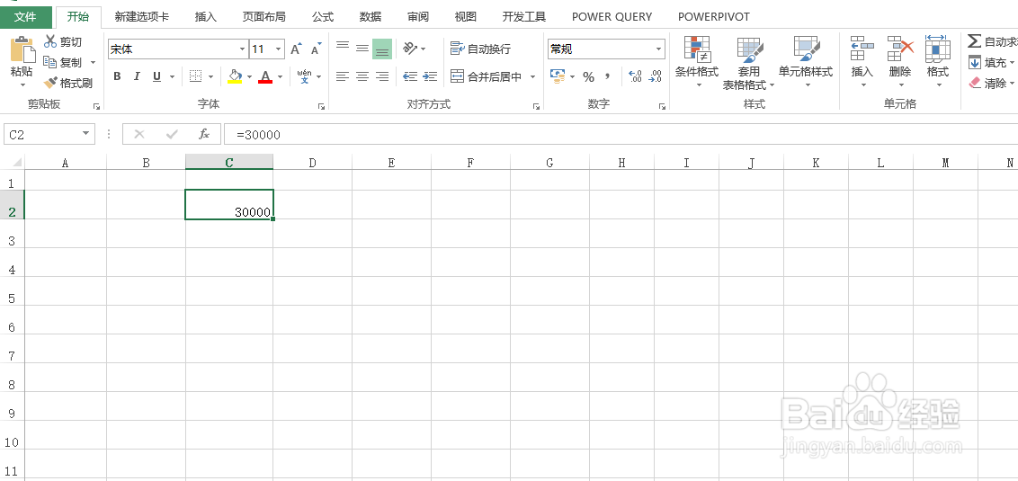The width and height of the screenshot is (1018, 481).
Task: Open the font name 宋体 dropdown
Action: (242, 49)
